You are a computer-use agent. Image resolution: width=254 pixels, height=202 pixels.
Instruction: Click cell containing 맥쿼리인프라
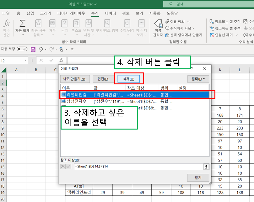click(79, 193)
